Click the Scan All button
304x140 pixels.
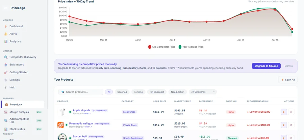click(x=288, y=80)
